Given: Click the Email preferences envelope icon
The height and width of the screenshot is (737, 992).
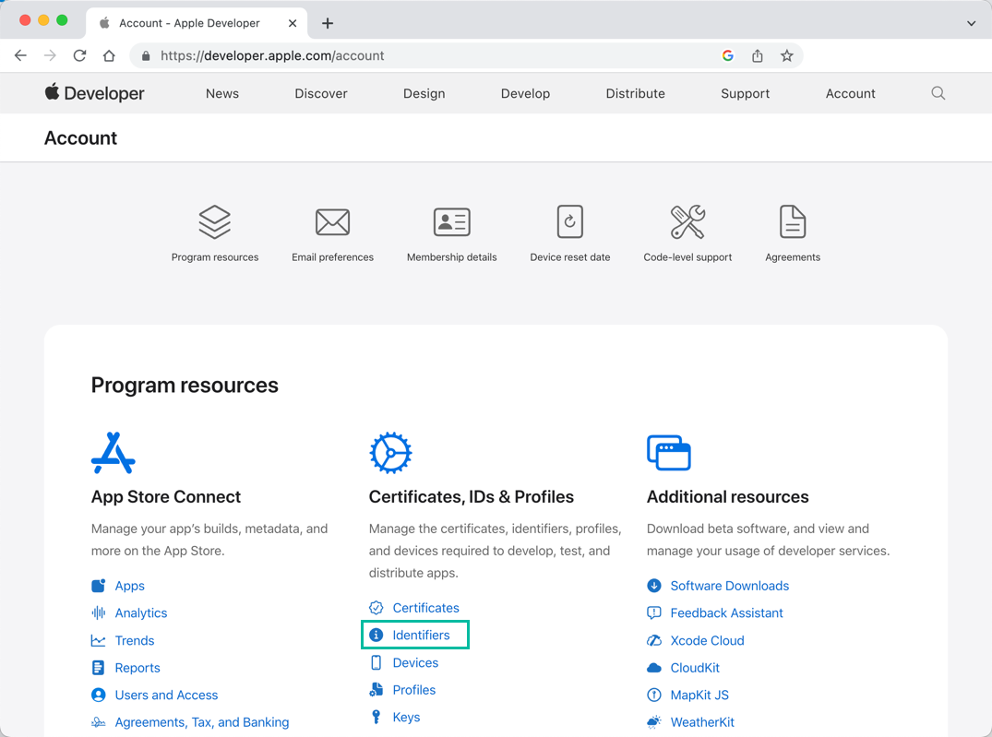Looking at the screenshot, I should [332, 222].
